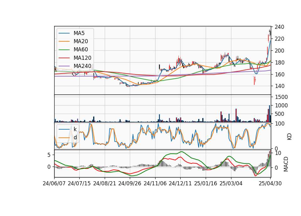This screenshot has height=216, width=301.
Task: Click the 200 price axis label
Action: pyautogui.click(x=279, y=51)
